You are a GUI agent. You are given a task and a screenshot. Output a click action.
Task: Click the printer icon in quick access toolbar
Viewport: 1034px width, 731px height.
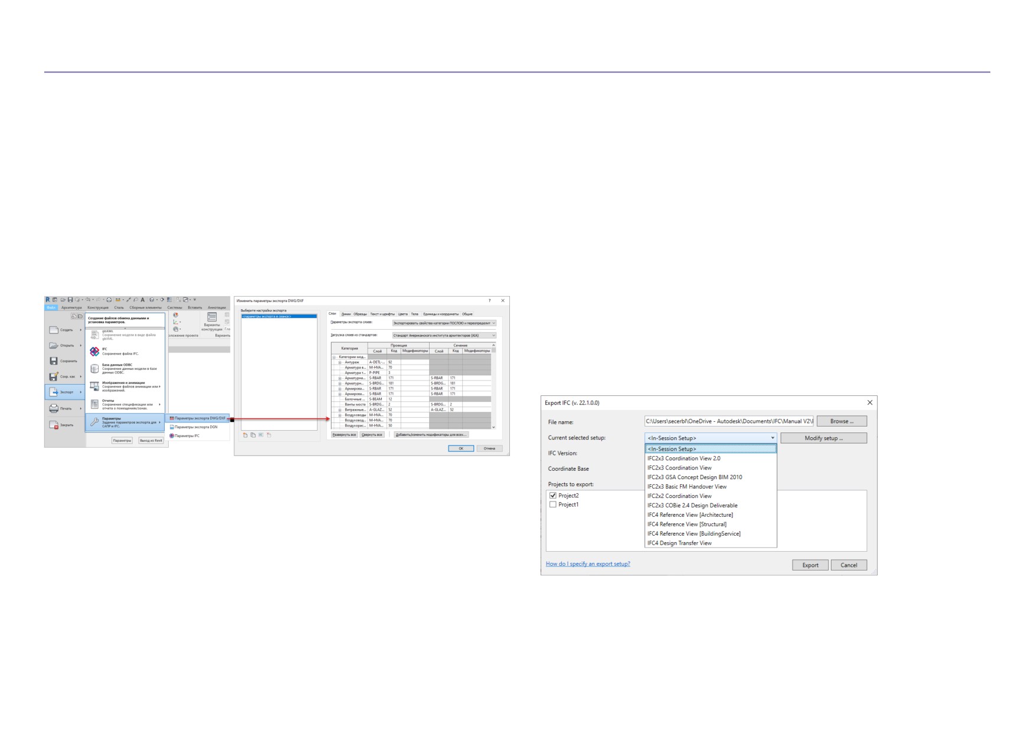(109, 300)
